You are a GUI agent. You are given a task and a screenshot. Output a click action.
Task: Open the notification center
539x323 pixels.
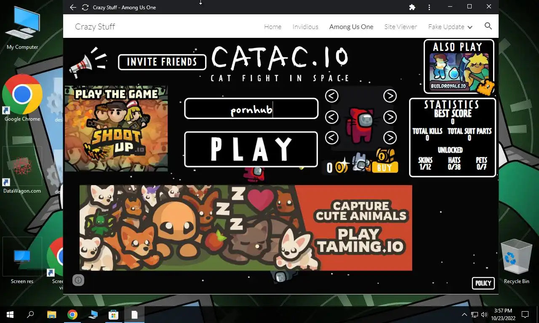click(x=525, y=314)
